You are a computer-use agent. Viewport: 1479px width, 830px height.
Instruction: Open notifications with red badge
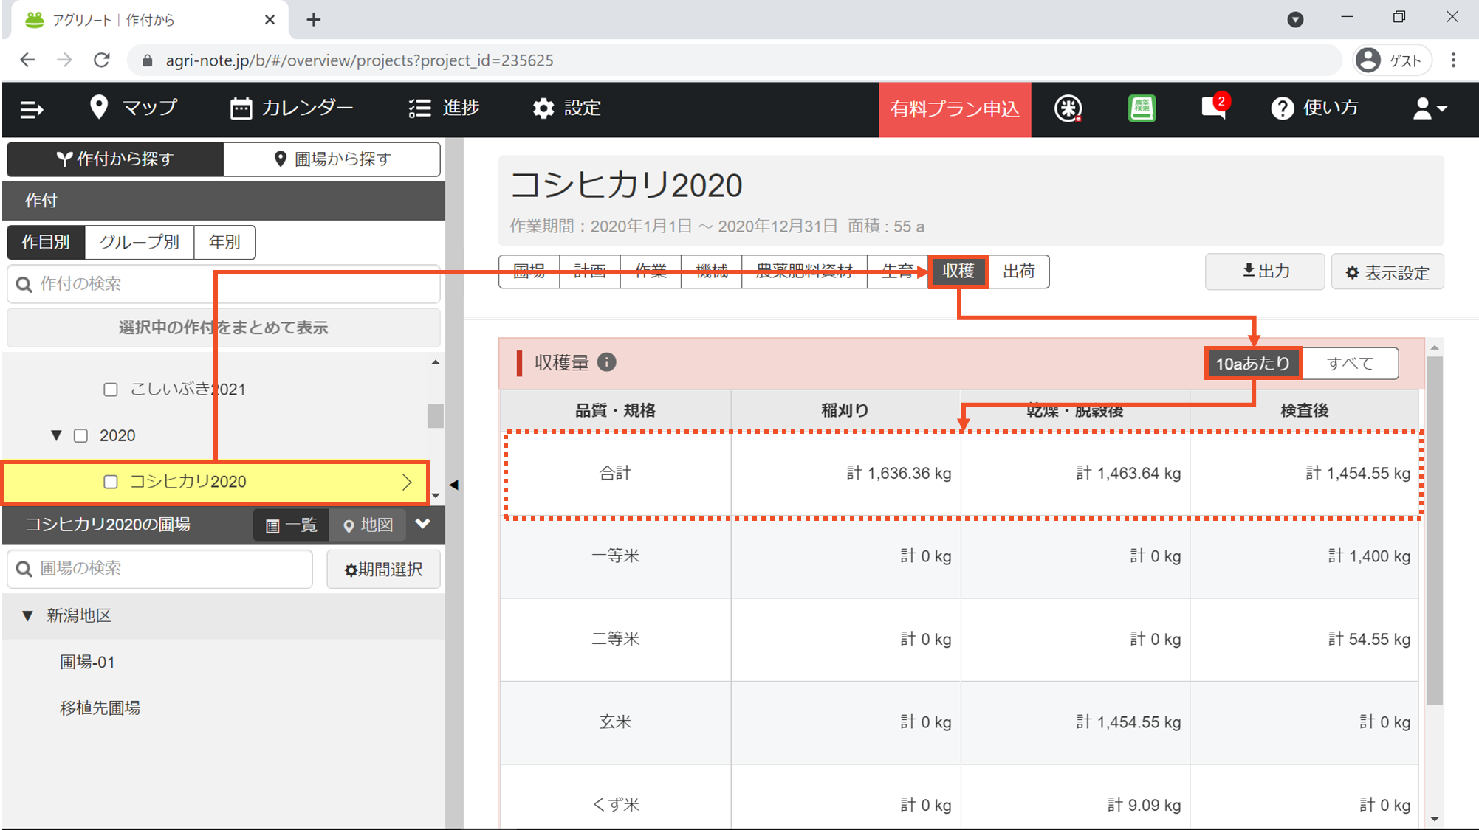(1213, 108)
